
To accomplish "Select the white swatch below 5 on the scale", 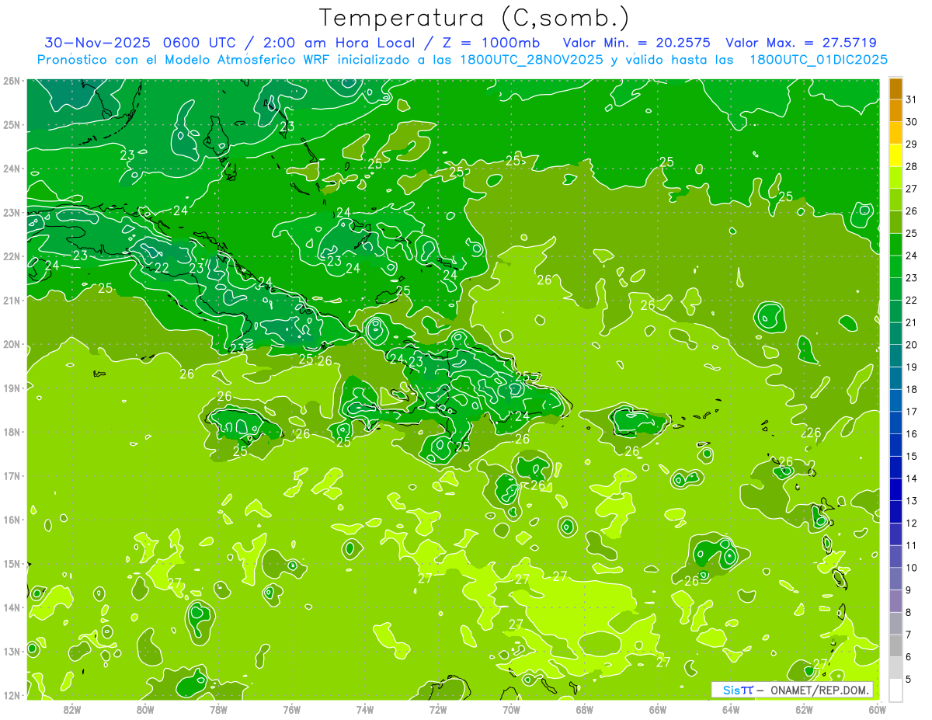I will pos(895,689).
